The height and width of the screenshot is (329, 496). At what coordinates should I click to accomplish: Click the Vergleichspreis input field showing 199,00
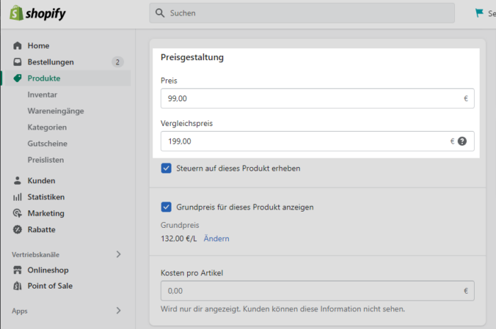(317, 141)
